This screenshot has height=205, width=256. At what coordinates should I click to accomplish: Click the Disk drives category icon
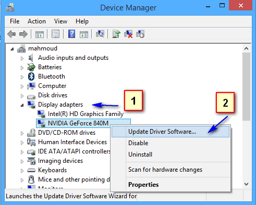pyautogui.click(x=31, y=96)
